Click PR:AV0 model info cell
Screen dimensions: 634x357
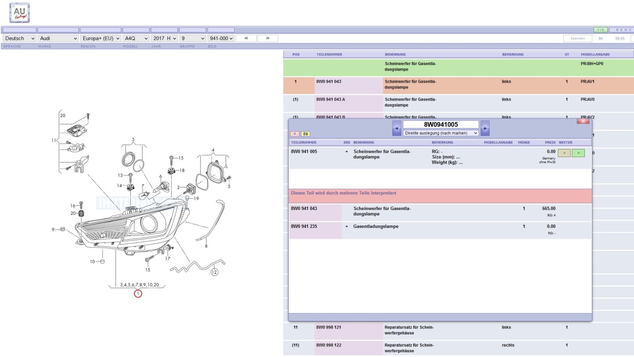pos(587,99)
